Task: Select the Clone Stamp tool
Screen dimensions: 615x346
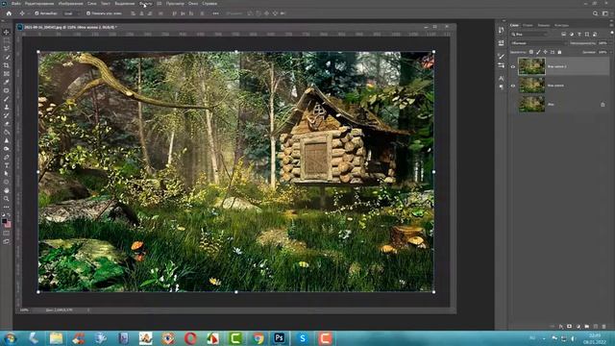Action: [x=7, y=107]
